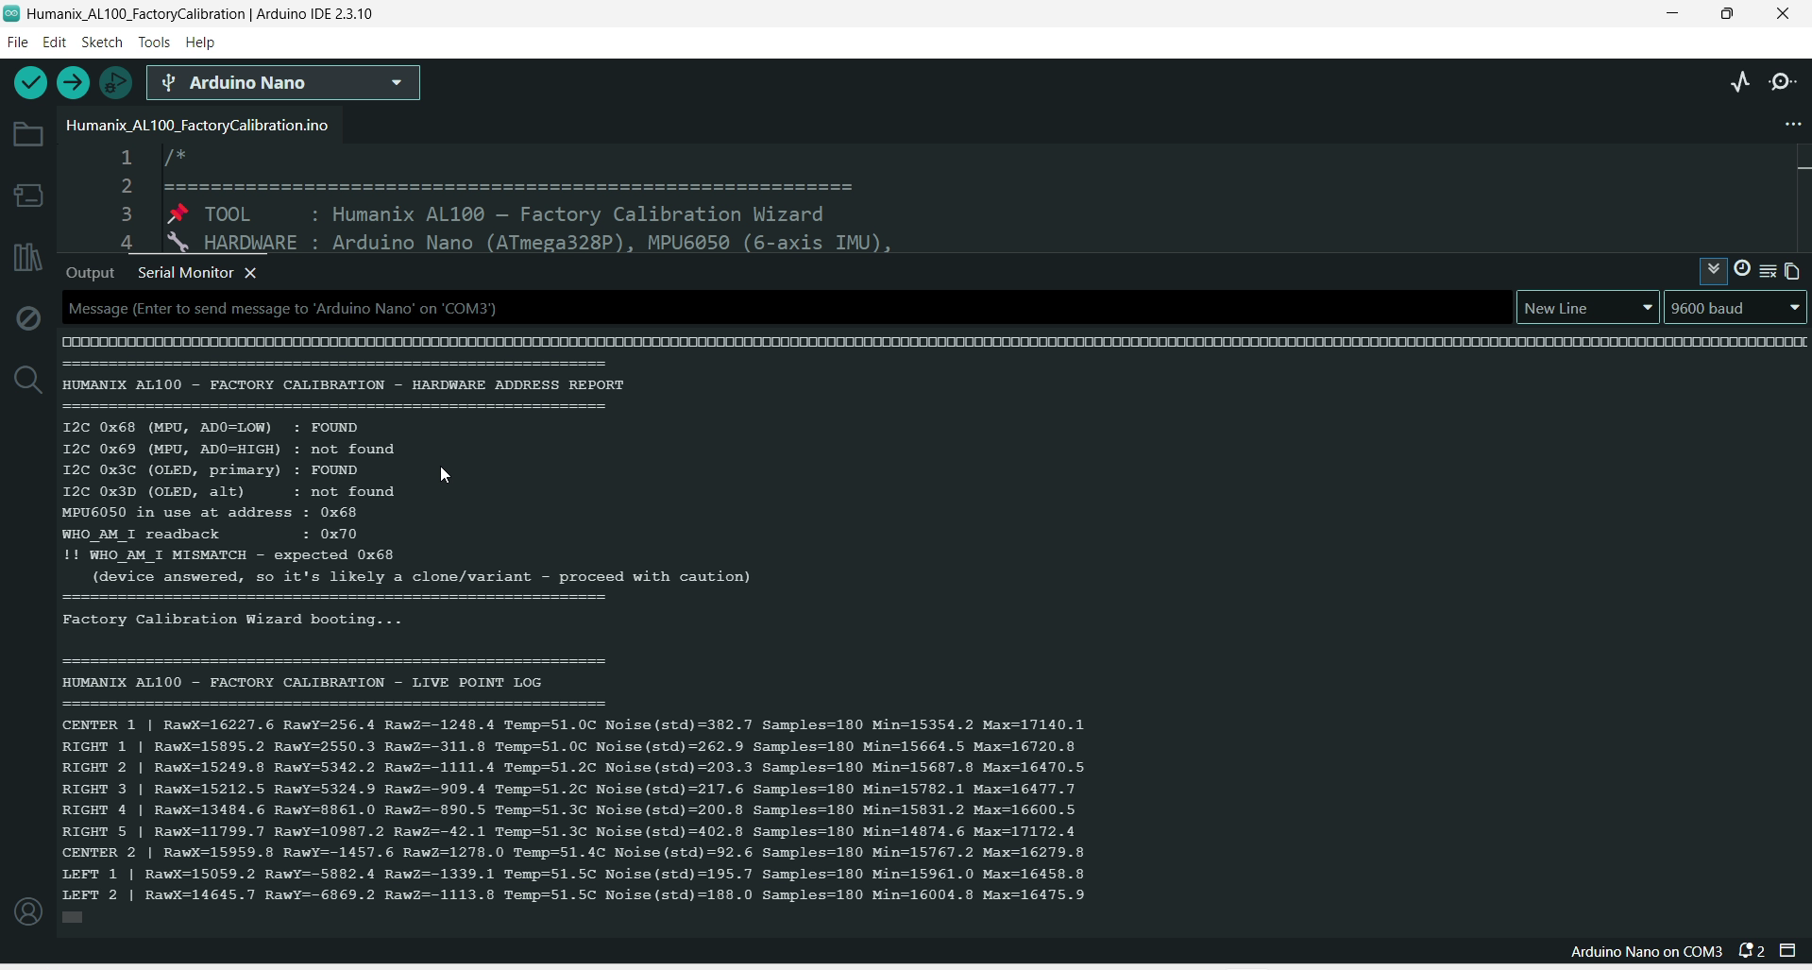Open the Serial Monitor magnifier icon

point(1784,83)
